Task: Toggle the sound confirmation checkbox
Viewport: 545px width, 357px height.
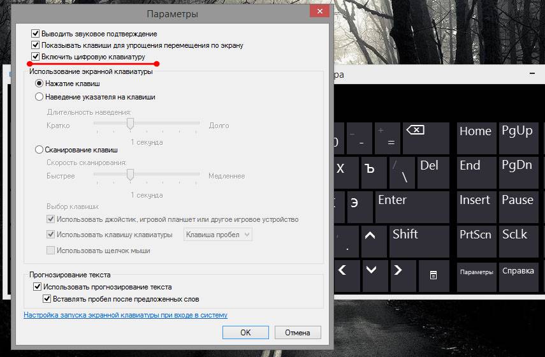Action: click(x=35, y=34)
